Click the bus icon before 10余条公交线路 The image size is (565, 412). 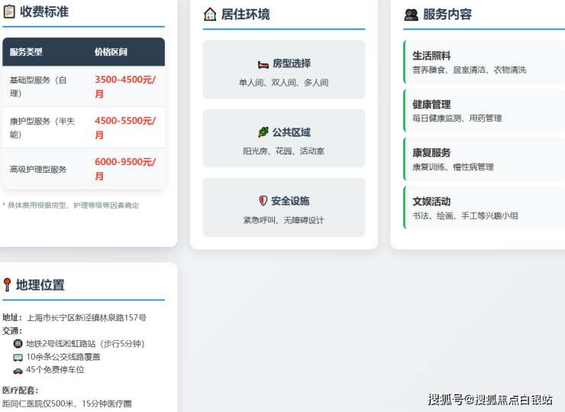[18, 357]
